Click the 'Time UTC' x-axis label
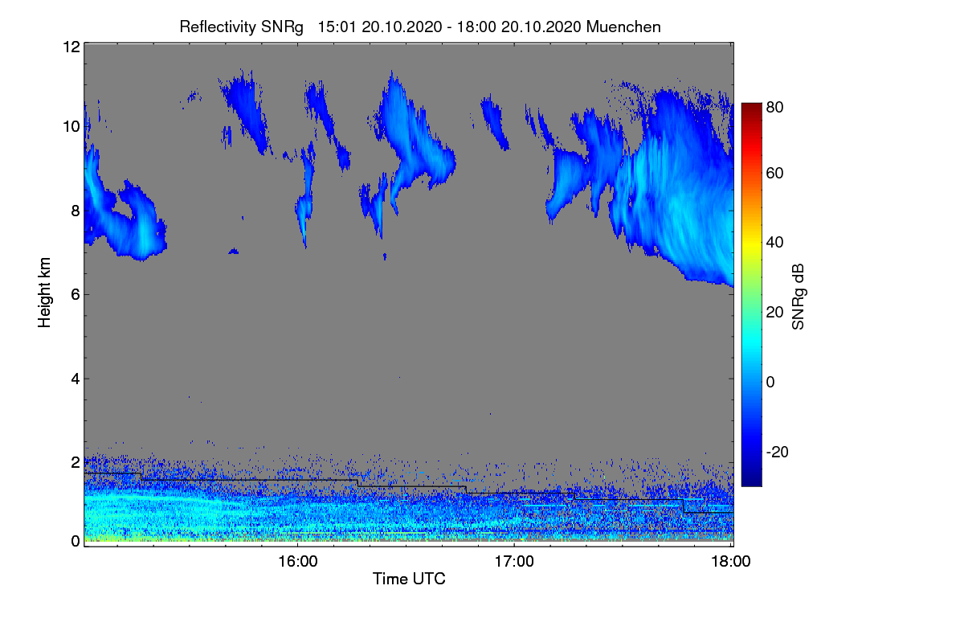The height and width of the screenshot is (643, 964). 409,579
